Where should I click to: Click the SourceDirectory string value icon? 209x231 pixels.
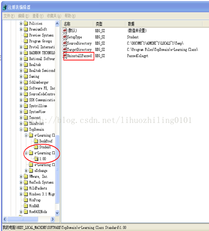[65, 43]
